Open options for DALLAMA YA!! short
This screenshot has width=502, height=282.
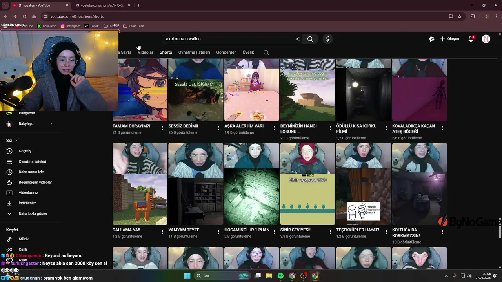point(163,232)
